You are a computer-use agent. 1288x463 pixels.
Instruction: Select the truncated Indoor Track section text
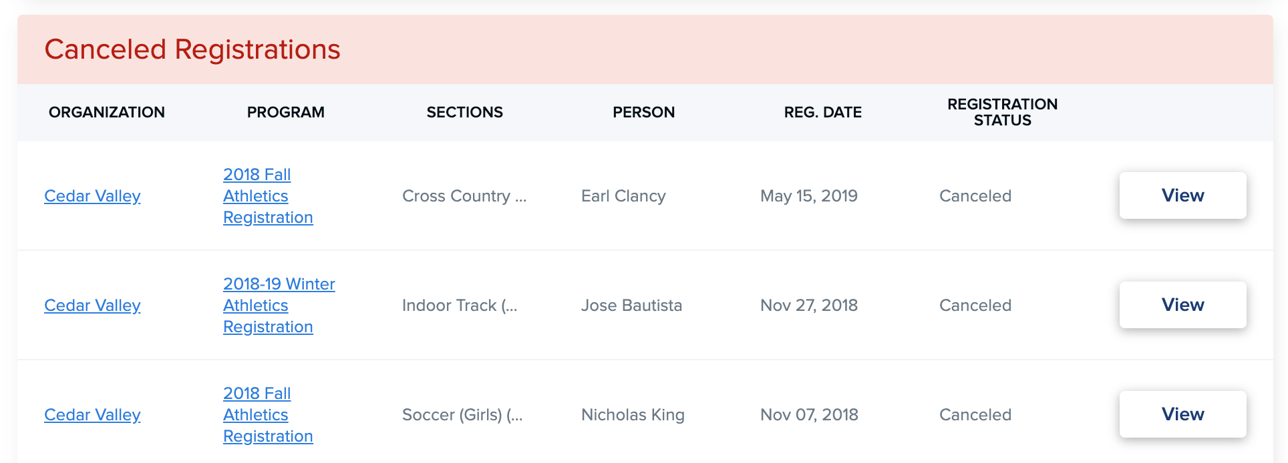click(x=460, y=306)
